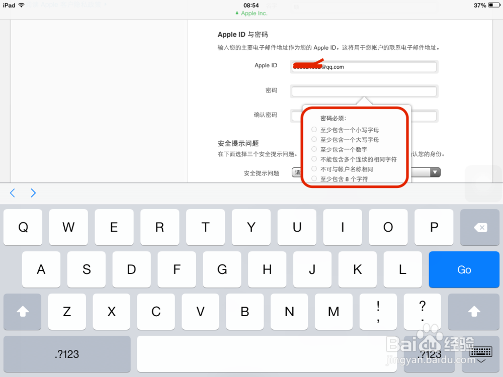Tap the K key
Image resolution: width=503 pixels, height=377 pixels.
(357, 269)
